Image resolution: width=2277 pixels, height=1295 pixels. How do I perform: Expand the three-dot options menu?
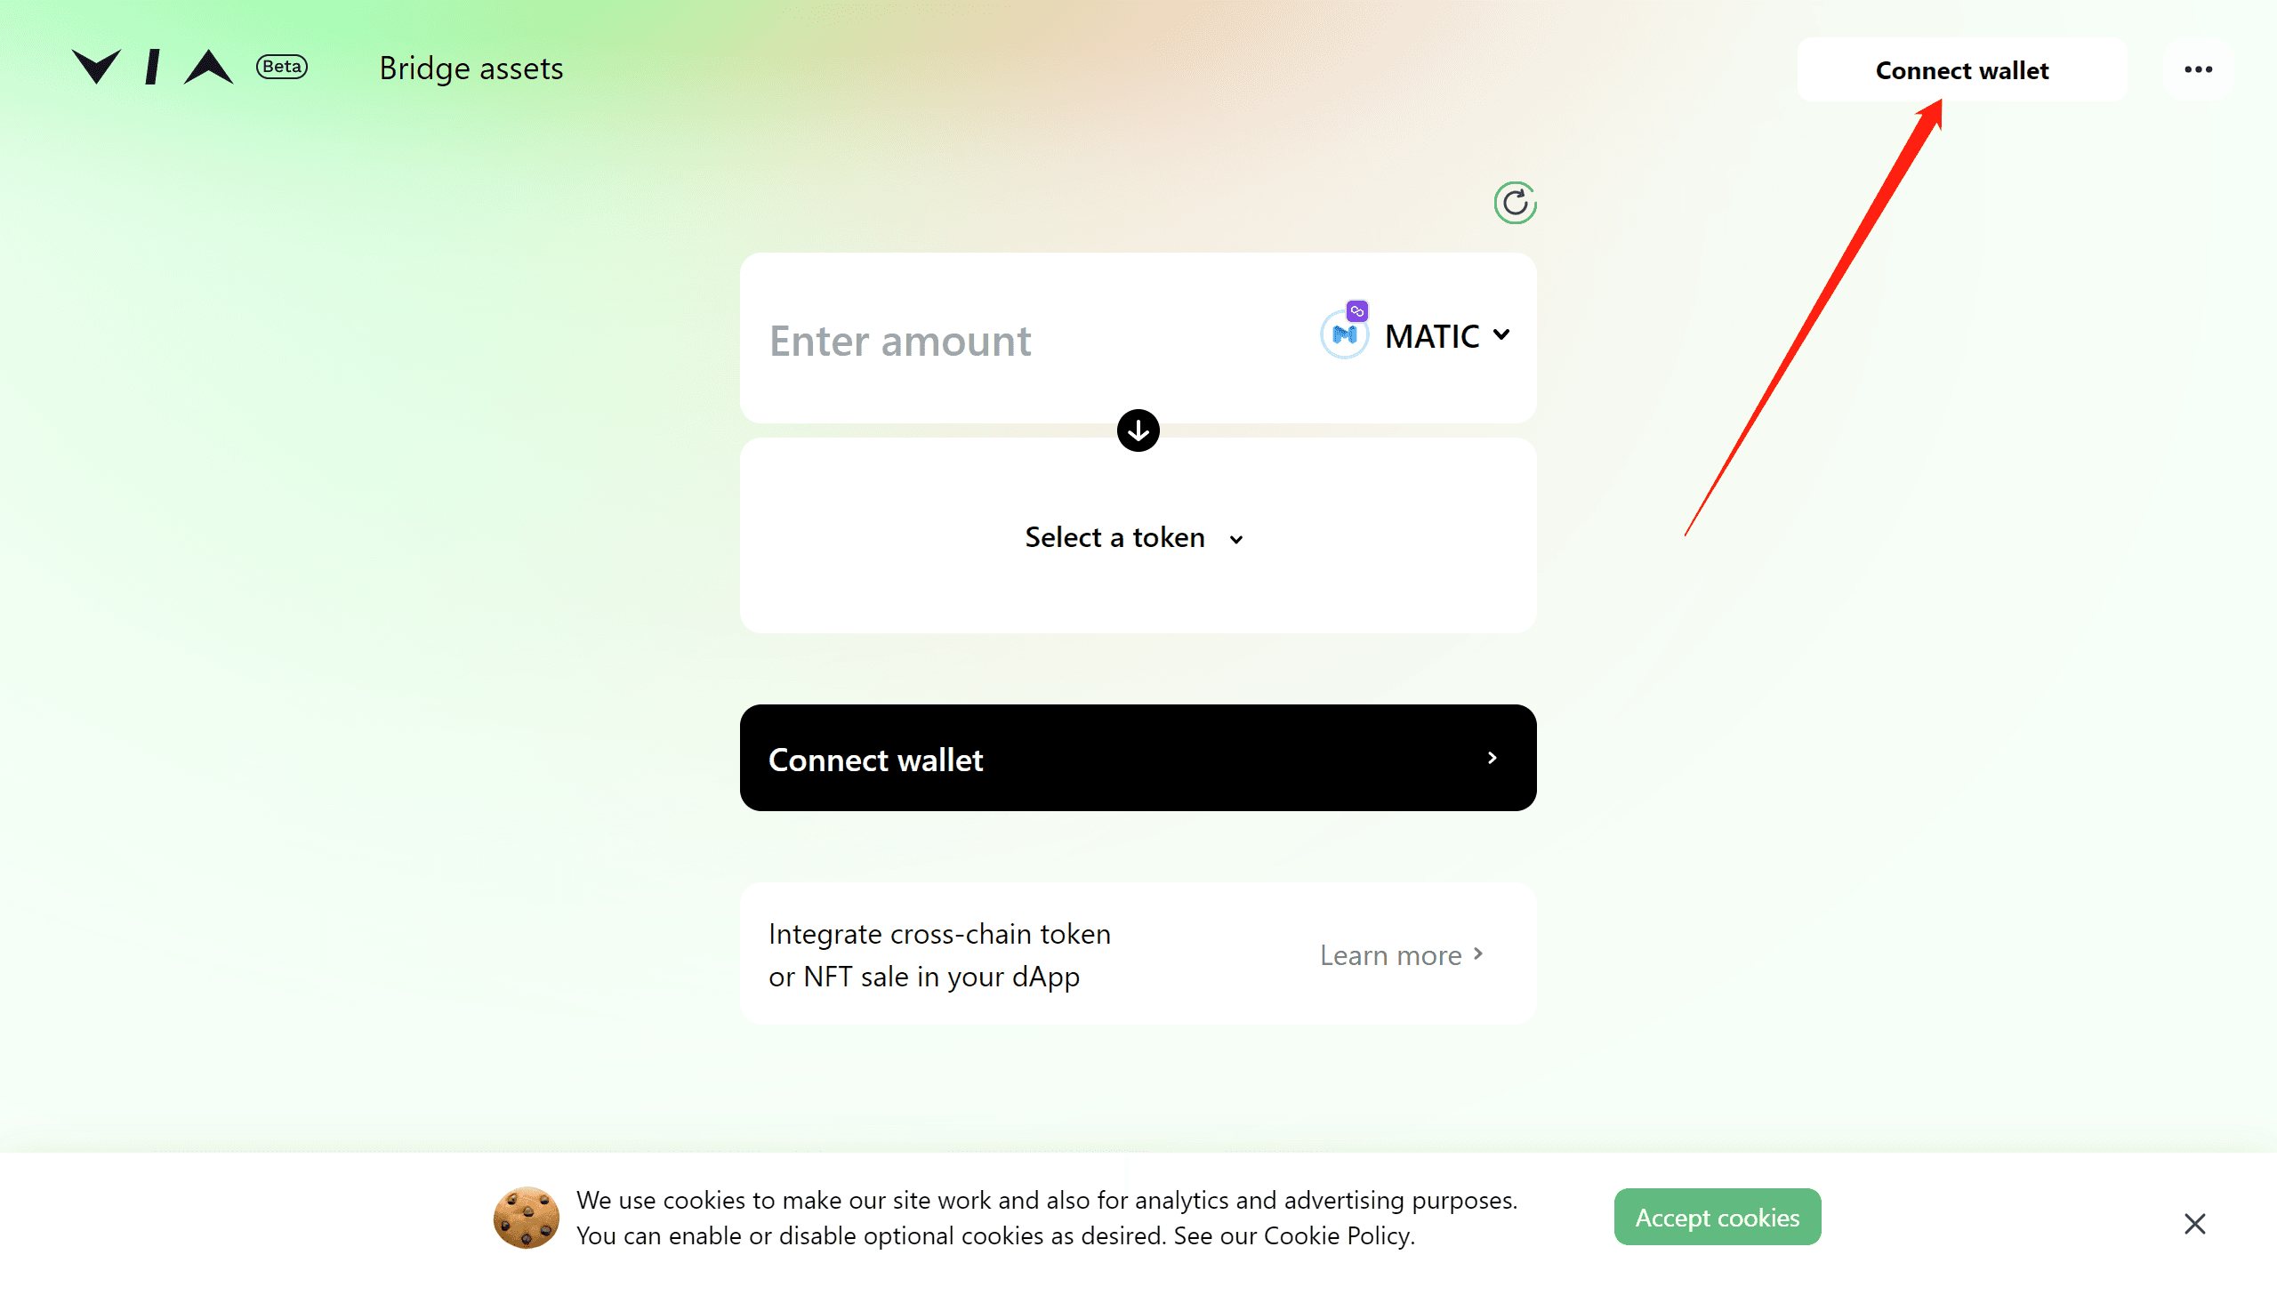[2199, 68]
